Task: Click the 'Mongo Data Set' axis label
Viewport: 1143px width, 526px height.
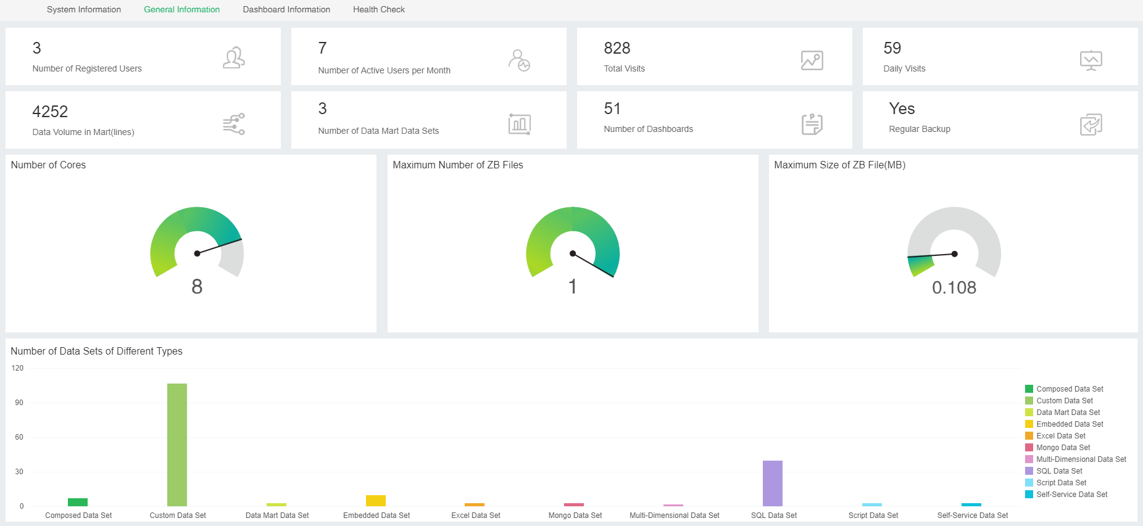Action: point(575,516)
